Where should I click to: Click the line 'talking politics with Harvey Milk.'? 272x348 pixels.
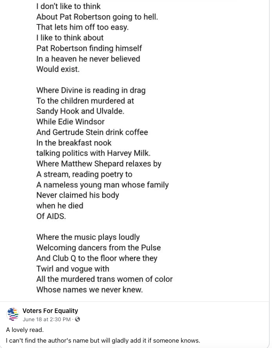click(93, 153)
